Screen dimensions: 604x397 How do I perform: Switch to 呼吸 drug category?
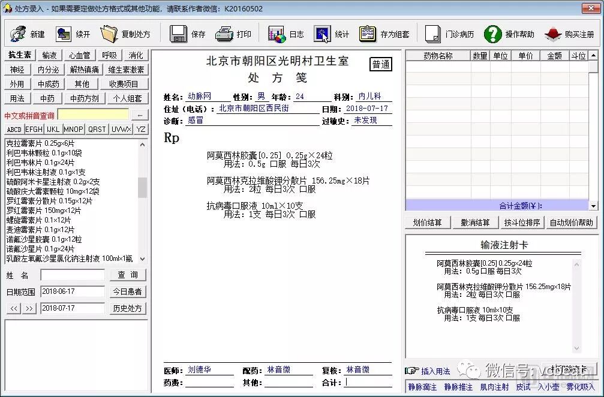click(109, 55)
